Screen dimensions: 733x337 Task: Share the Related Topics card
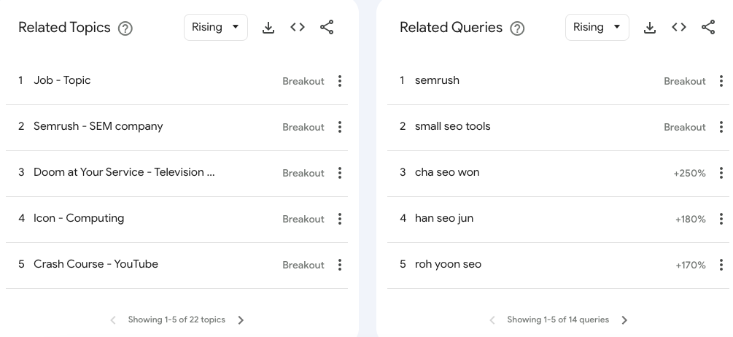click(x=327, y=28)
